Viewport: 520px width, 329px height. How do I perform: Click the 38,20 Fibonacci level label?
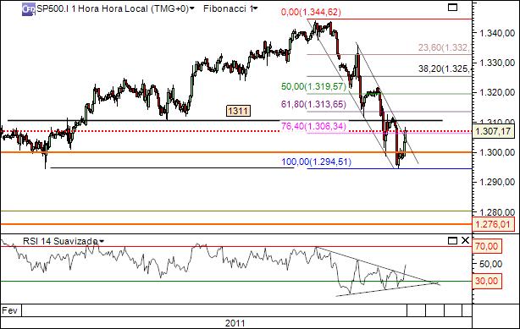tap(445, 69)
